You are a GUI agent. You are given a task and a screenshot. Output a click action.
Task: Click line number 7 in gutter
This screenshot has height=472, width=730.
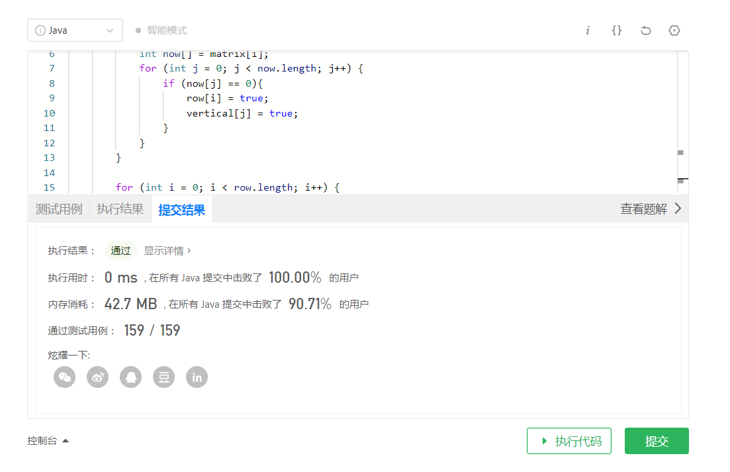(x=52, y=68)
